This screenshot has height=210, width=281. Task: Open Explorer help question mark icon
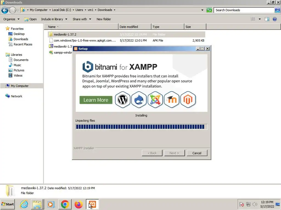(274, 19)
